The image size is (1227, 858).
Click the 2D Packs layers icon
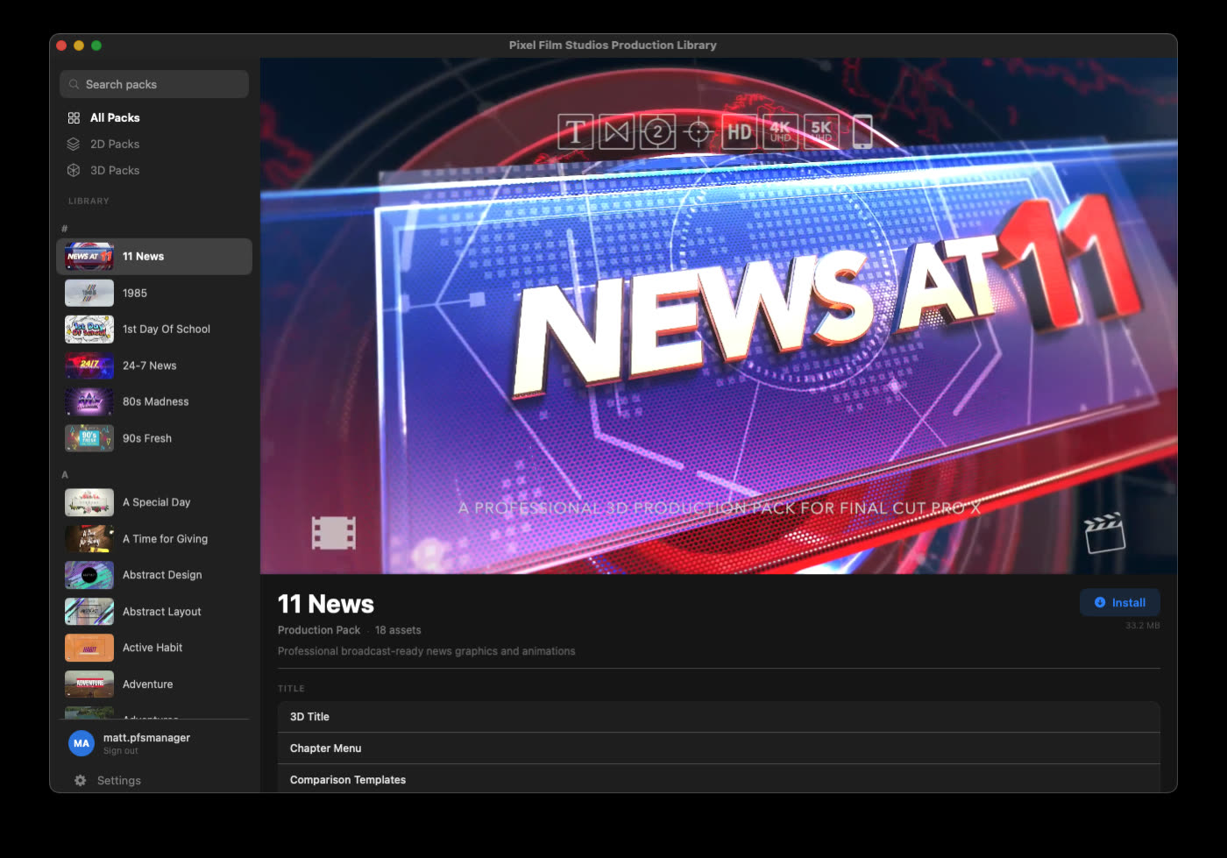(x=74, y=144)
